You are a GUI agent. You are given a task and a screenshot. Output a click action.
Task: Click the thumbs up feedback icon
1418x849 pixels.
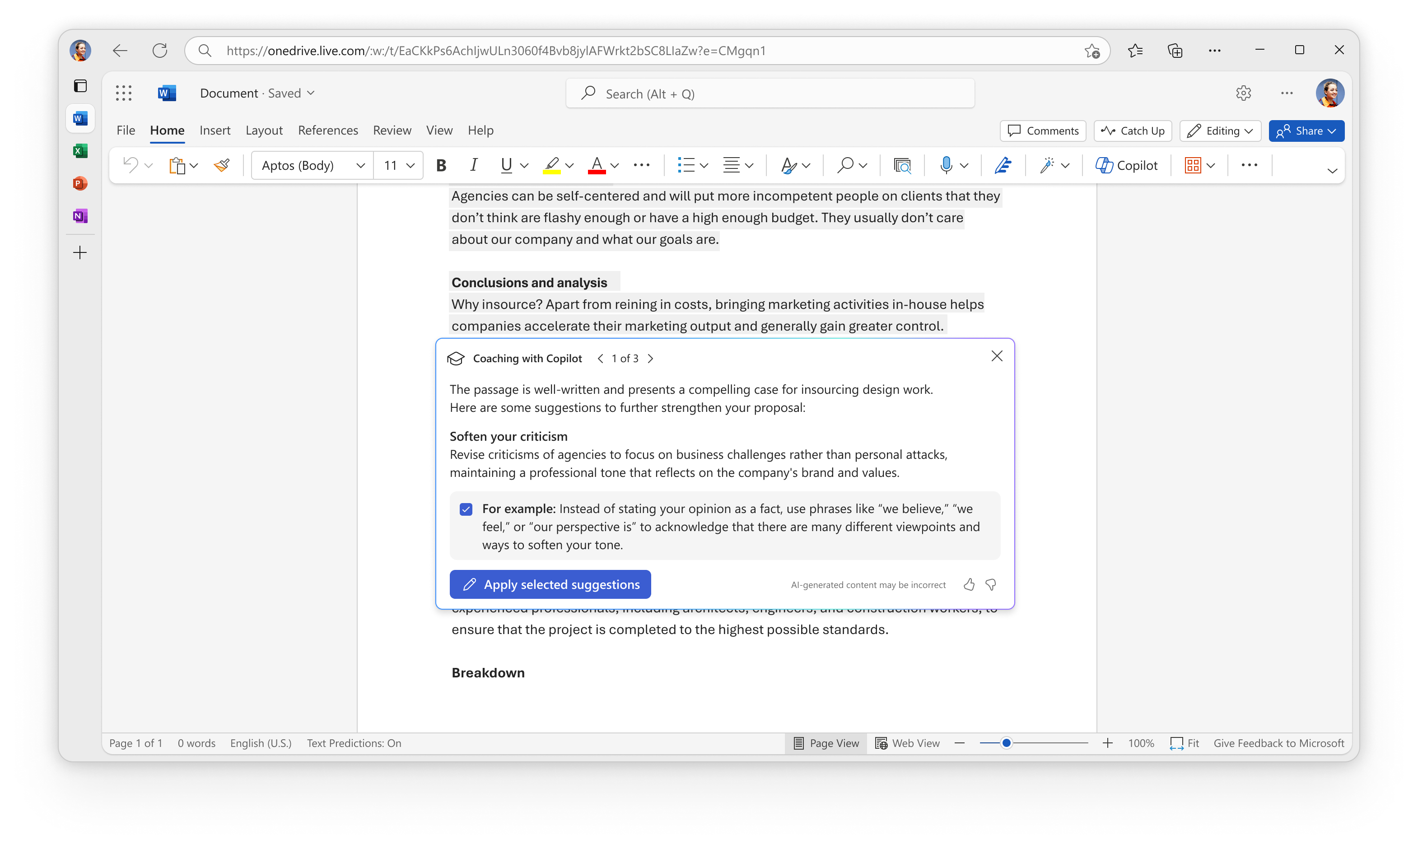point(968,585)
